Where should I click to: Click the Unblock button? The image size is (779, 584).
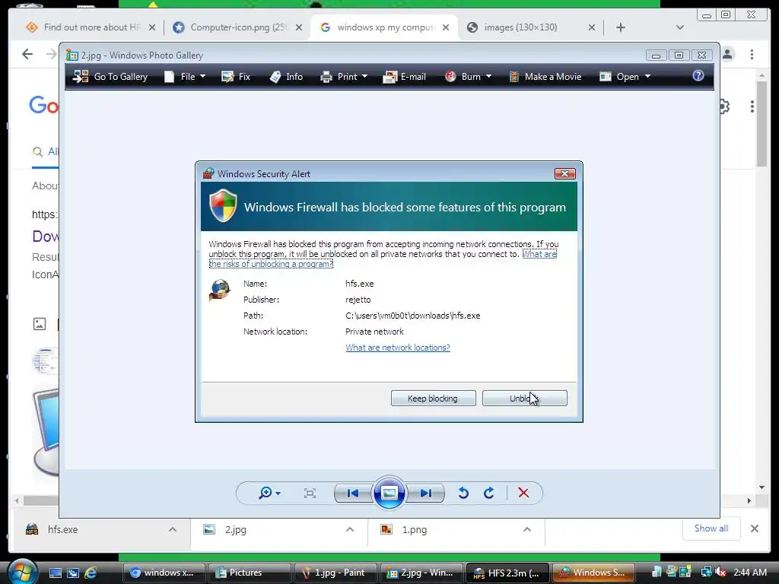click(525, 398)
